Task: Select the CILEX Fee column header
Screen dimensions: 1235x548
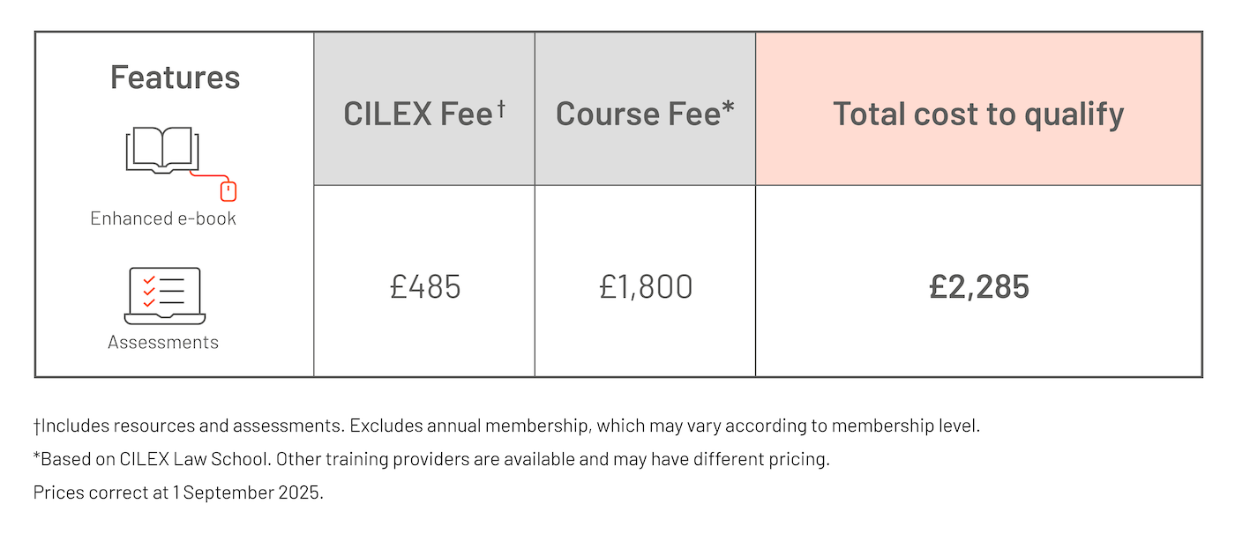Action: click(418, 115)
